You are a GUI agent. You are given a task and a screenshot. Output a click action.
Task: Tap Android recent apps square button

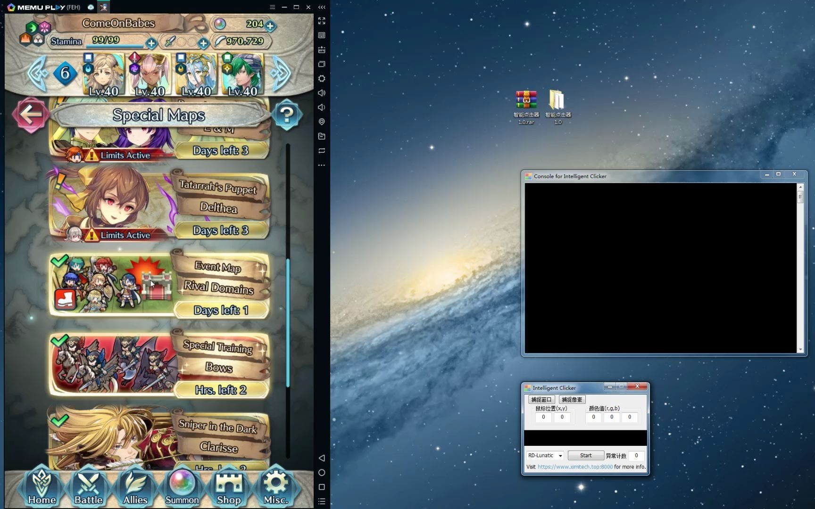[322, 487]
